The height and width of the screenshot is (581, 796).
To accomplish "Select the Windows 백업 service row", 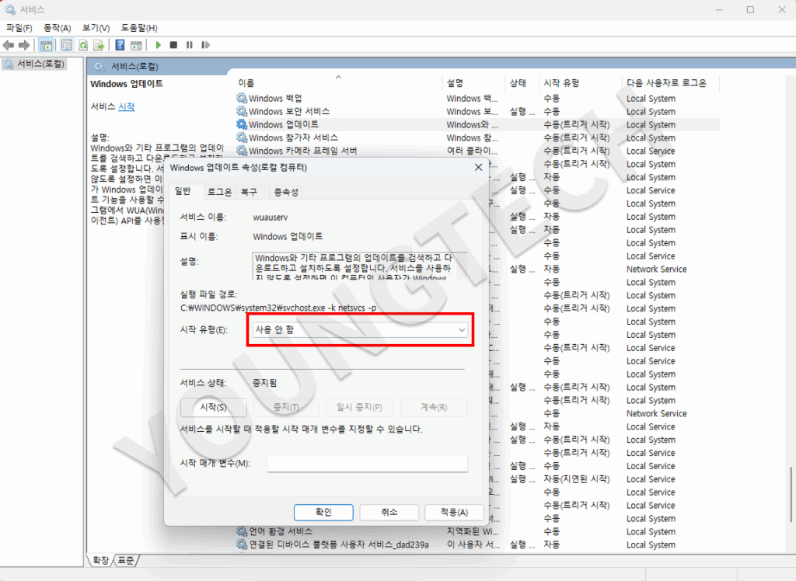I will [x=477, y=98].
